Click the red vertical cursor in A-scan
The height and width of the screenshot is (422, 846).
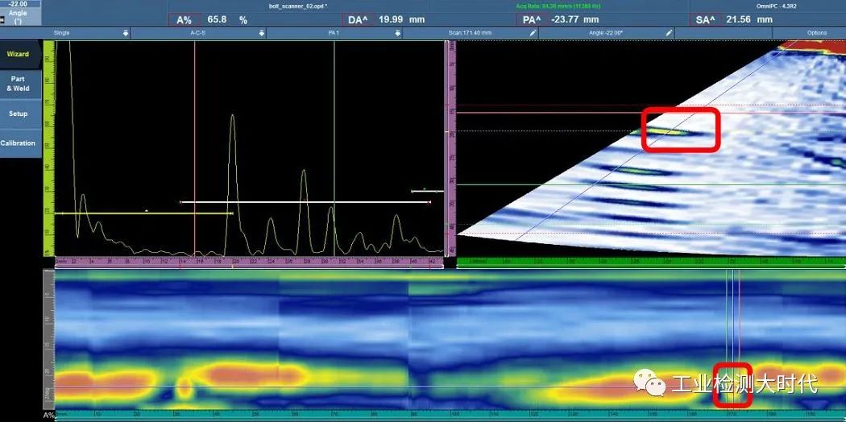(x=195, y=148)
